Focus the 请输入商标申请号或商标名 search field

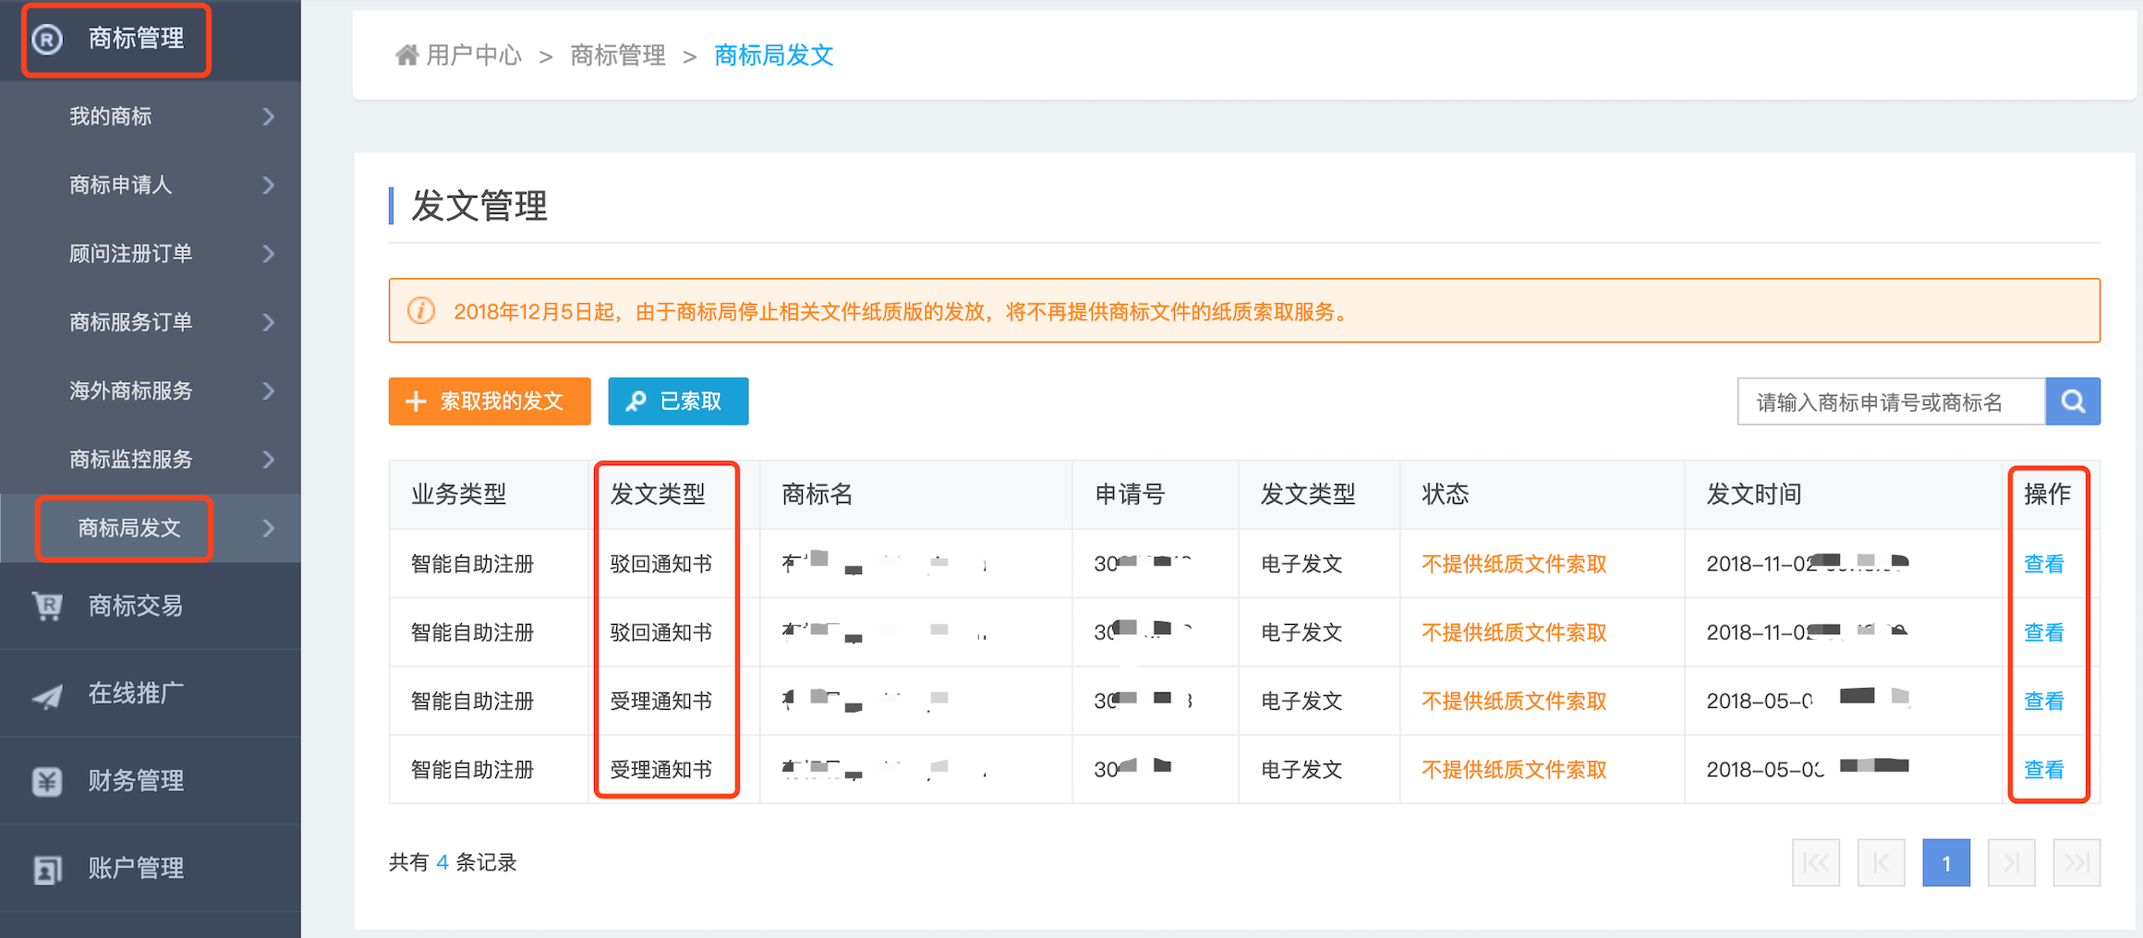coord(1891,402)
